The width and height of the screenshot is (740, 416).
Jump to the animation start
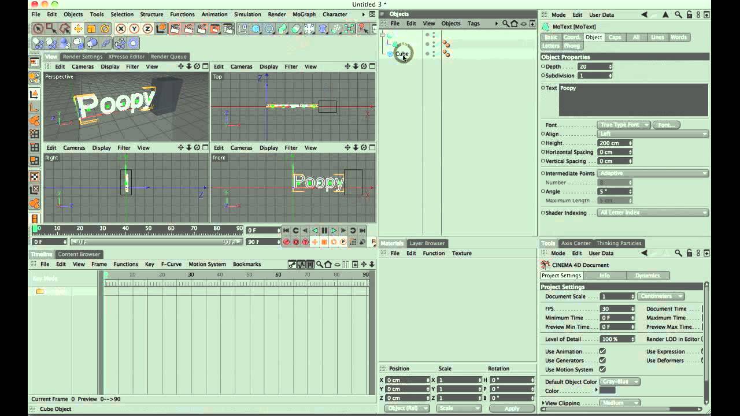point(286,231)
